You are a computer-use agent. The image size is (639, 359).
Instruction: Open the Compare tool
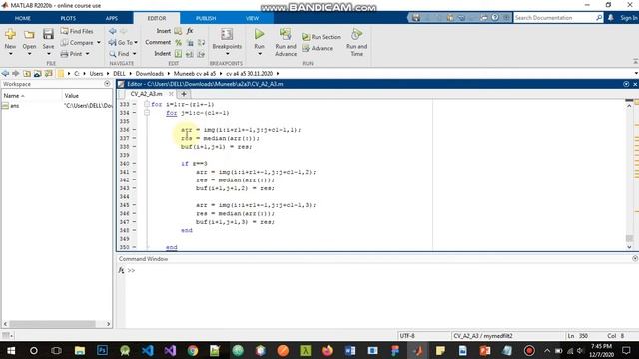(x=78, y=42)
